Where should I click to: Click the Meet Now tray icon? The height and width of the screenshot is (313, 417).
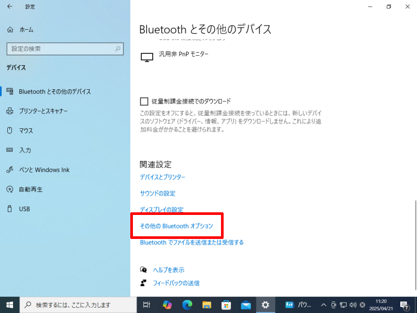(x=334, y=305)
